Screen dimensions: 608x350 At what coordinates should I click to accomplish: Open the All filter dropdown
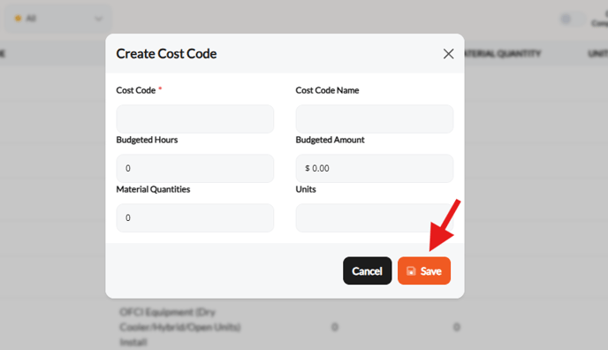[57, 19]
